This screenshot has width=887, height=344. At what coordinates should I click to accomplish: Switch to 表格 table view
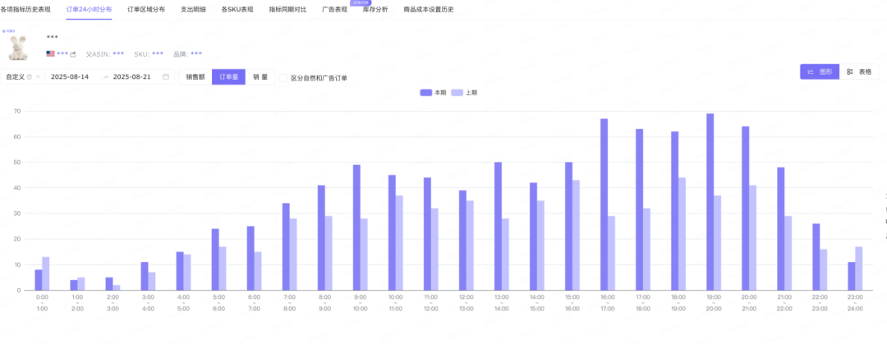click(859, 72)
